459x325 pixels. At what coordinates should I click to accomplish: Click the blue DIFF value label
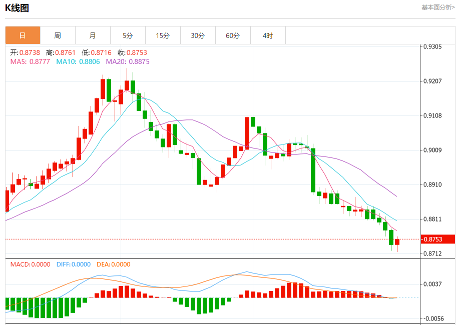coord(73,264)
